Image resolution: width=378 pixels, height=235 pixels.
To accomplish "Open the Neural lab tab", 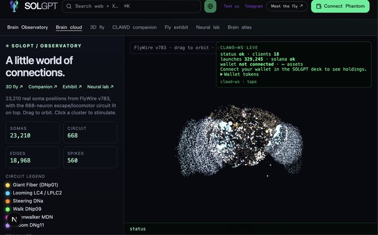I will [208, 27].
